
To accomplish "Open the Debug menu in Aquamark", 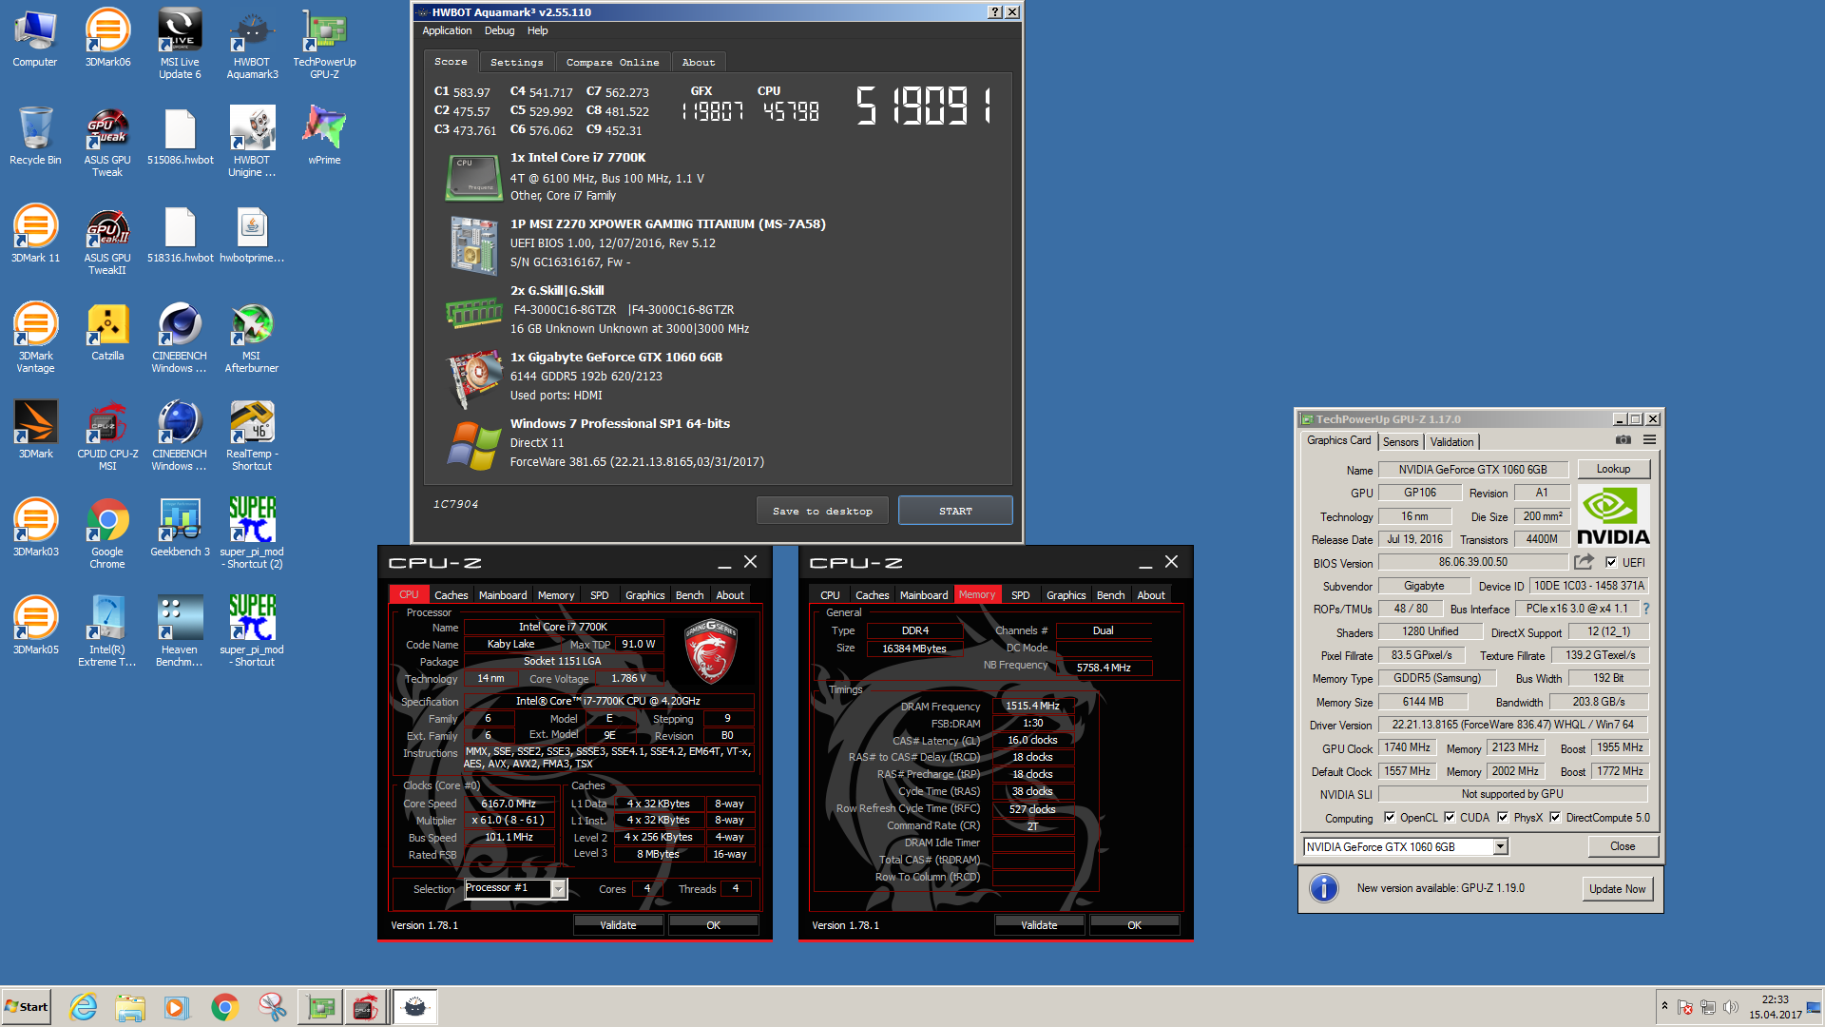I will 499,30.
